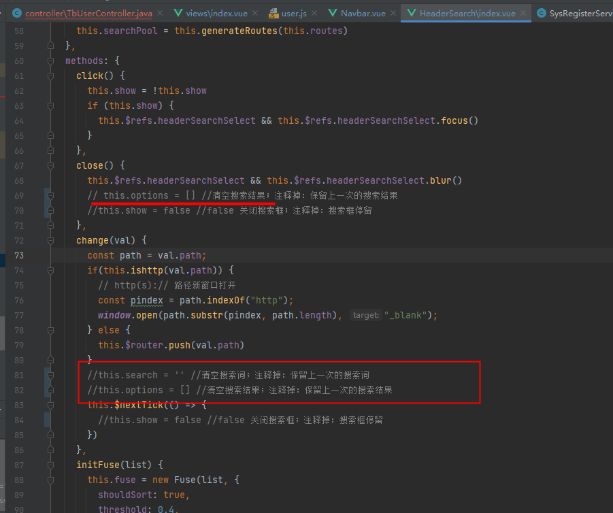The width and height of the screenshot is (613, 513).
Task: Click the generateRoutes method call
Action: [239, 31]
